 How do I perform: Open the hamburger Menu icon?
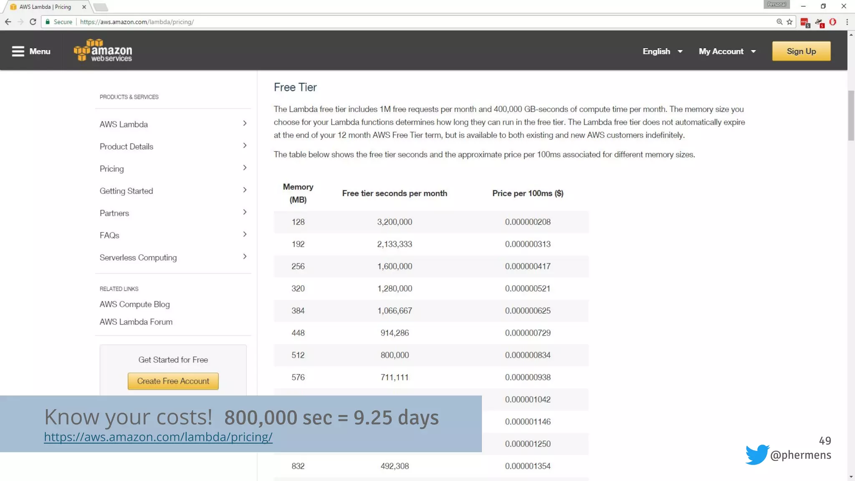point(18,51)
